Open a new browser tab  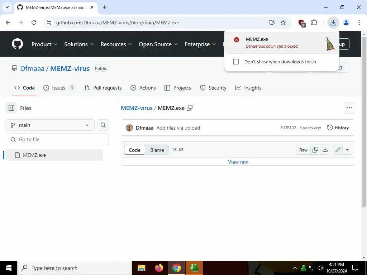coord(105,7)
